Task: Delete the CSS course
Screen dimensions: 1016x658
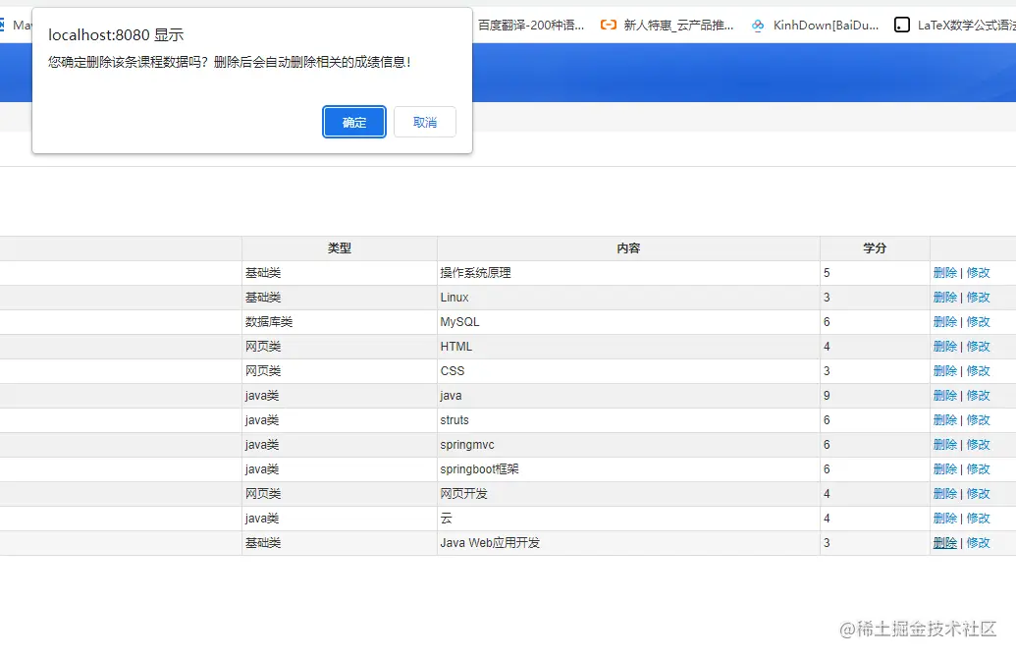Action: coord(944,371)
